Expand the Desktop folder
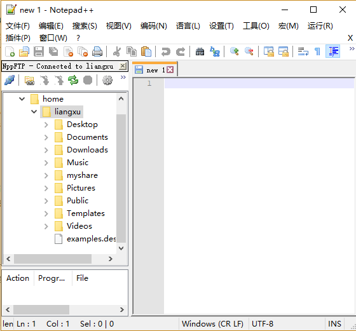356x331 pixels. pos(46,125)
